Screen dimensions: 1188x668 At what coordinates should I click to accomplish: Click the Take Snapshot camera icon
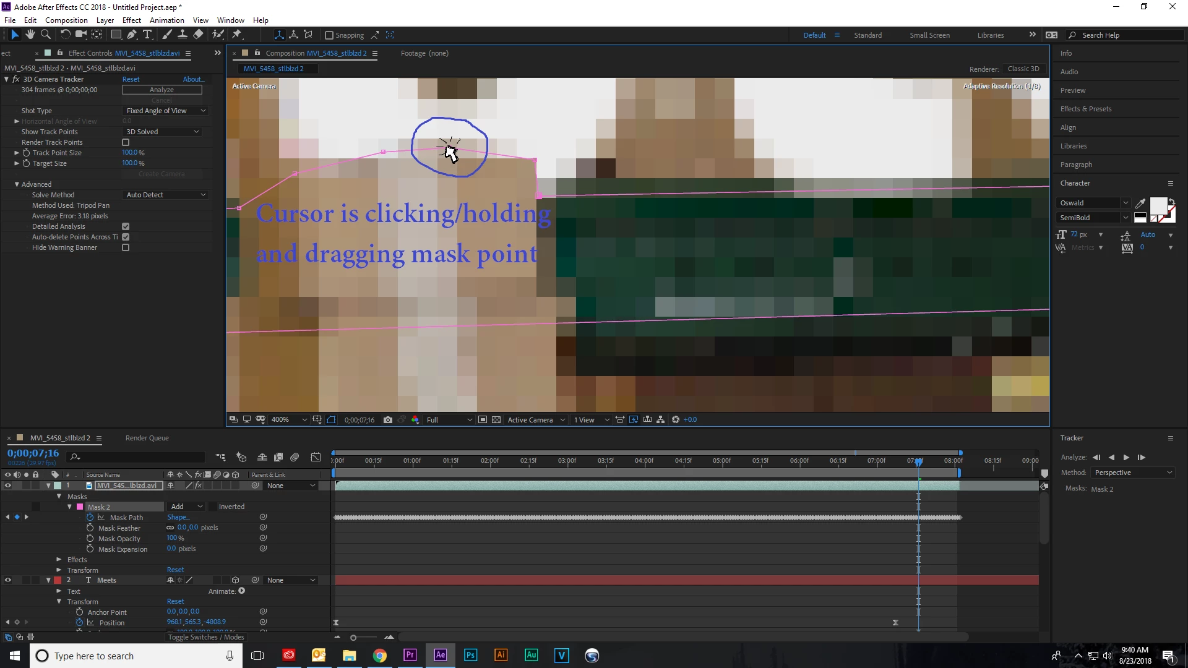click(x=387, y=419)
